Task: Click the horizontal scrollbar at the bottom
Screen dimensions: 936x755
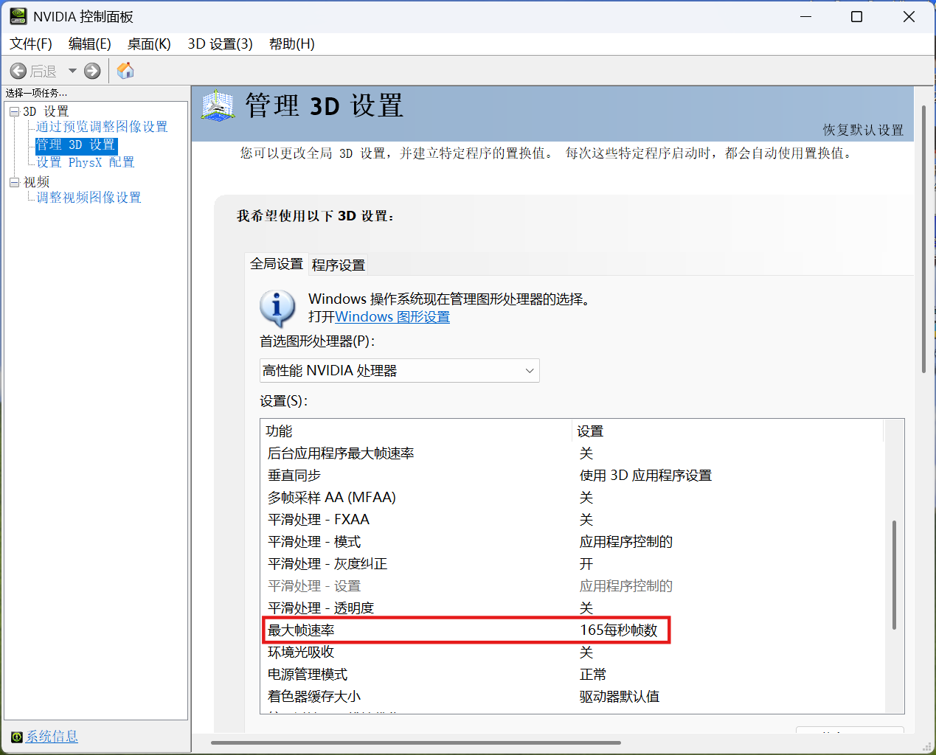Action: tap(416, 743)
